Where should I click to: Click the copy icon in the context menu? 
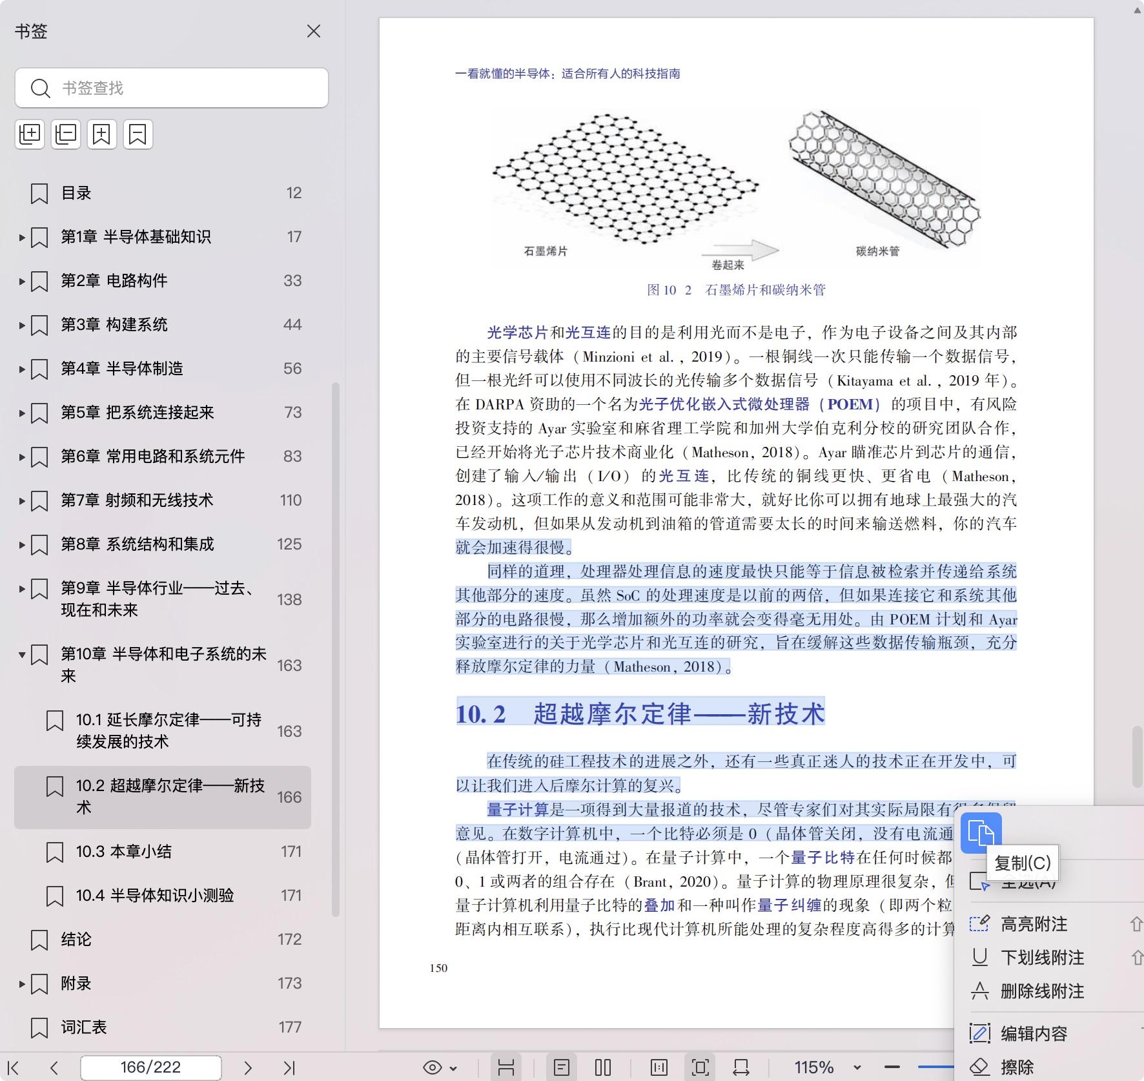tap(981, 833)
